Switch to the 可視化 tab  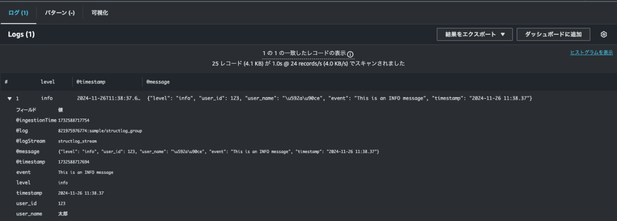pos(100,13)
